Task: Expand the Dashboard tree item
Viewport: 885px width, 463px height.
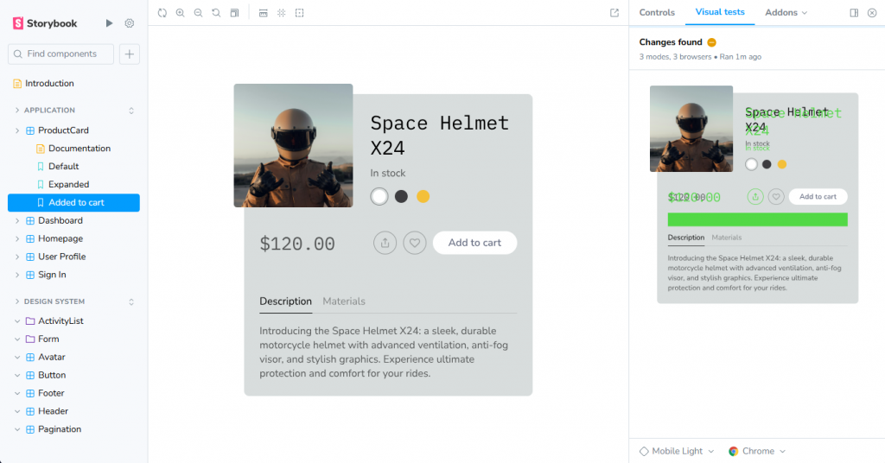Action: click(x=17, y=220)
